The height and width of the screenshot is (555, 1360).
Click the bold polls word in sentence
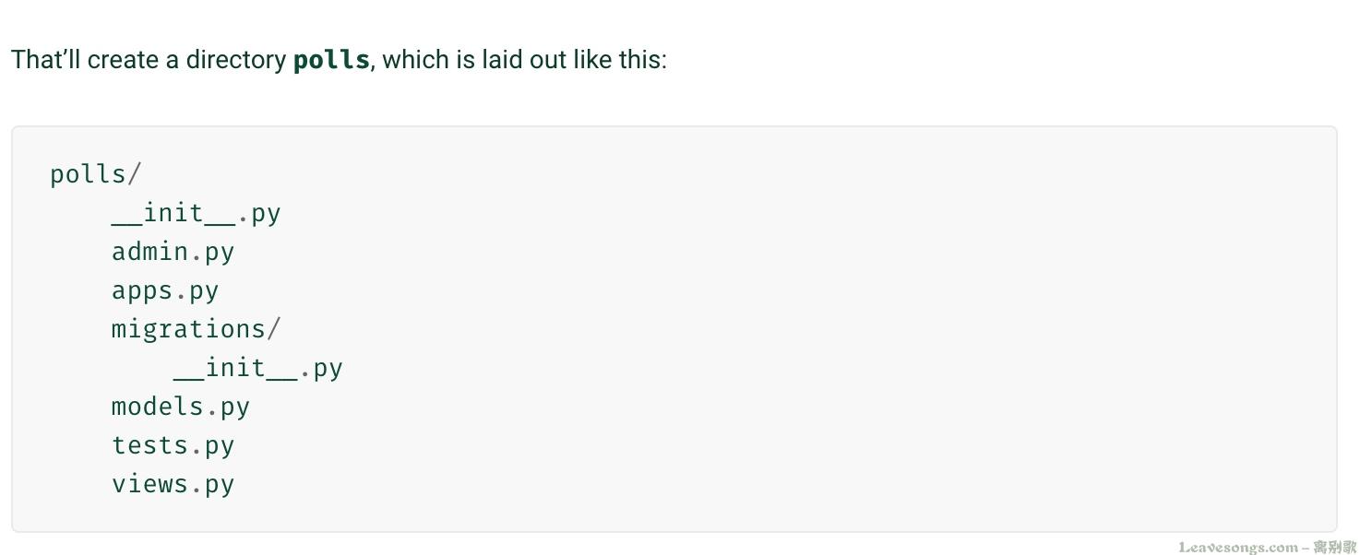pos(331,60)
